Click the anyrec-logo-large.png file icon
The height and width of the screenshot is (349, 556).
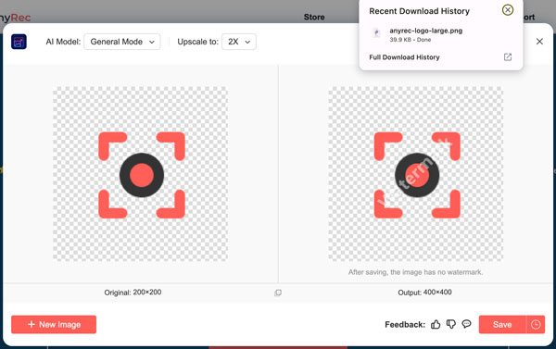376,33
